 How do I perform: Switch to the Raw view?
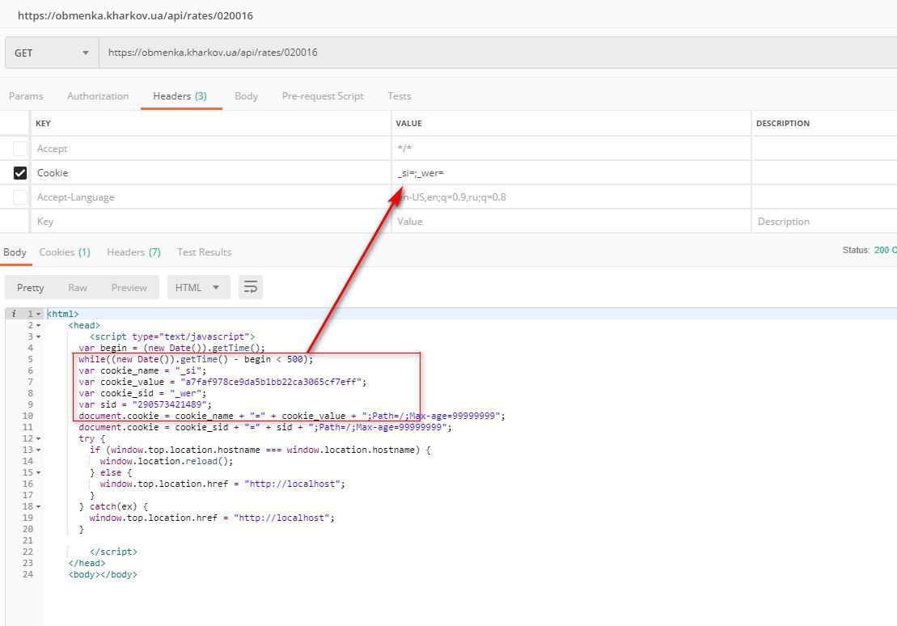[x=78, y=288]
